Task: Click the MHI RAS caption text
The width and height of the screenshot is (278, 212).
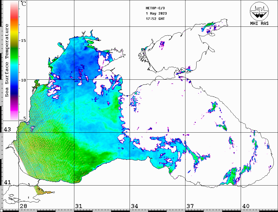Action: tap(259, 23)
